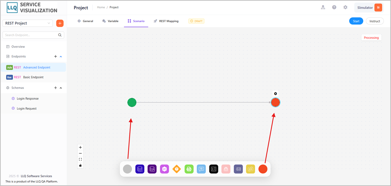Zoom out on the canvas
The height and width of the screenshot is (186, 391).
[x=80, y=153]
